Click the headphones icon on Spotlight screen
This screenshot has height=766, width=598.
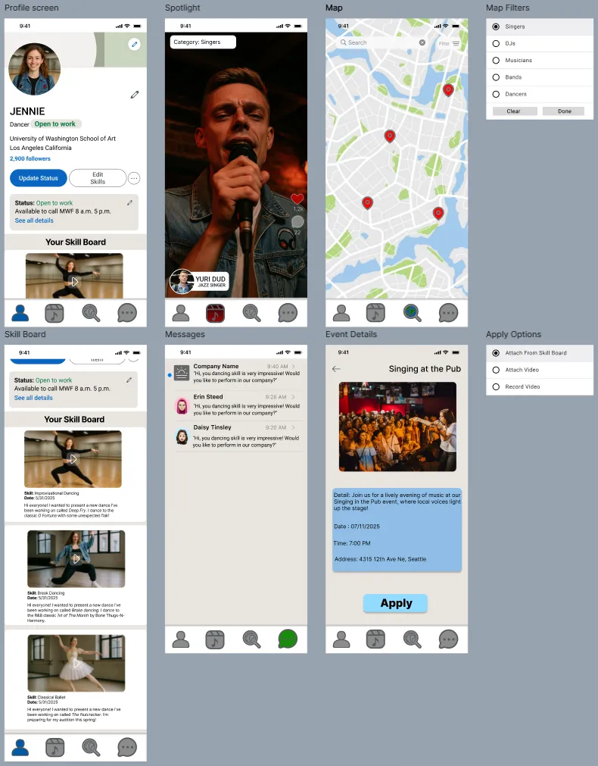(287, 239)
